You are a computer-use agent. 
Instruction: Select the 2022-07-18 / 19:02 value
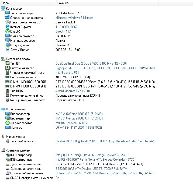point(68,50)
